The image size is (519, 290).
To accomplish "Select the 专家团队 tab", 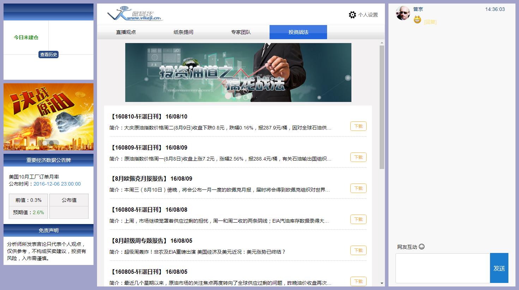I will click(x=241, y=32).
